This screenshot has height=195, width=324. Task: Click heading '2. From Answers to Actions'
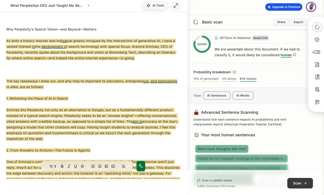click(x=48, y=150)
